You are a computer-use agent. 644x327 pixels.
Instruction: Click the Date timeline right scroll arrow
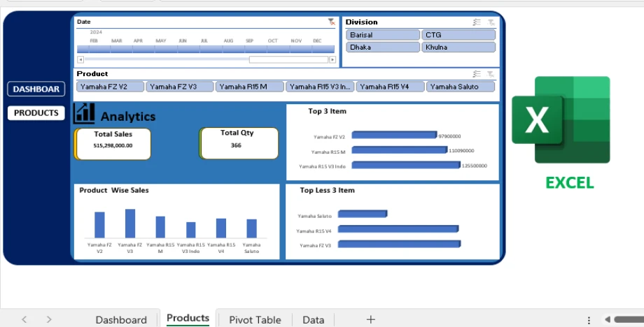click(332, 59)
